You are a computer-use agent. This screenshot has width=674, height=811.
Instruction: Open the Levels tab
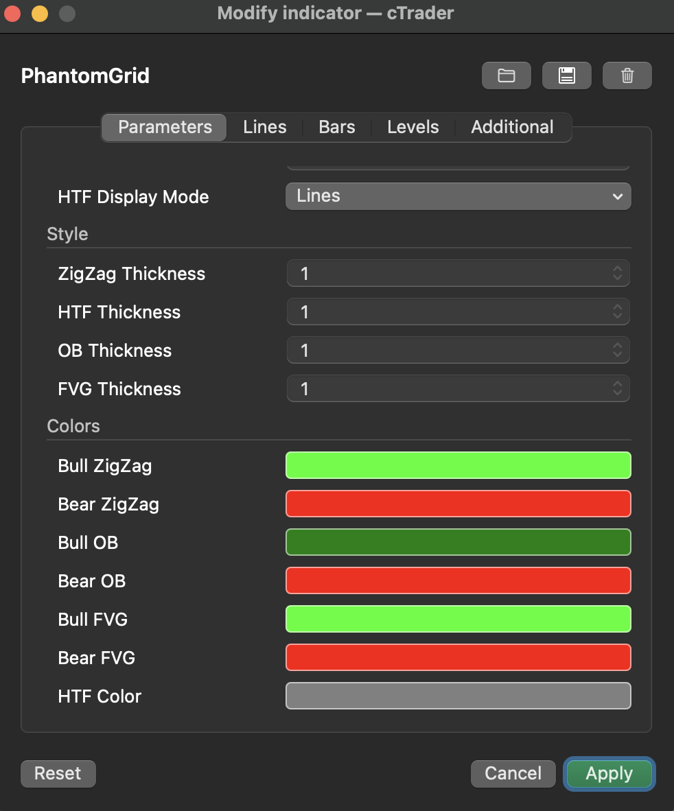(412, 127)
